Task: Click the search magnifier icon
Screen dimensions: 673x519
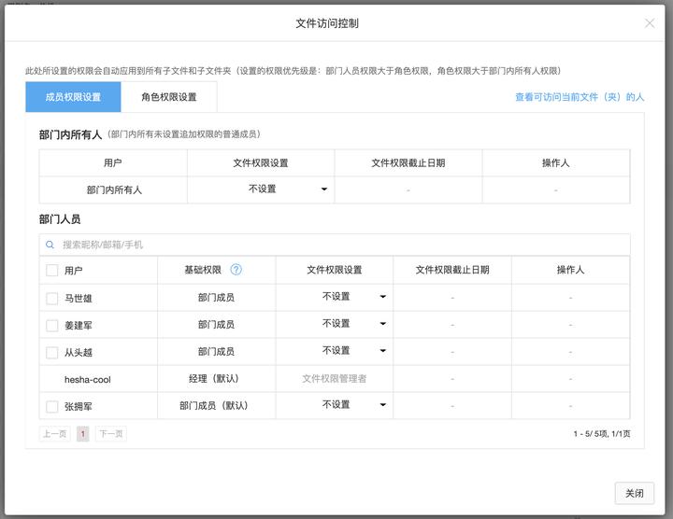Action: tap(50, 245)
